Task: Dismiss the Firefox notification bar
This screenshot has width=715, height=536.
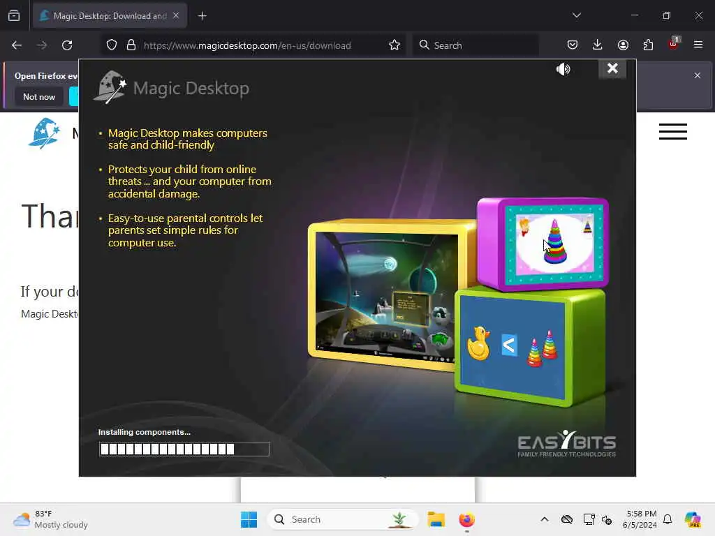Action: click(x=698, y=75)
